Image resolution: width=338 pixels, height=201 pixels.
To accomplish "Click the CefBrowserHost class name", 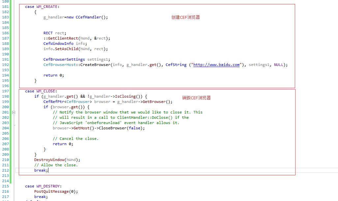I will click(60, 65).
